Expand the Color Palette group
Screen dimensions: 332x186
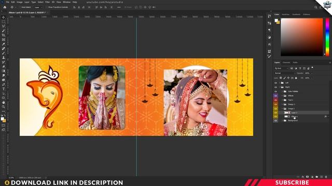click(282, 91)
